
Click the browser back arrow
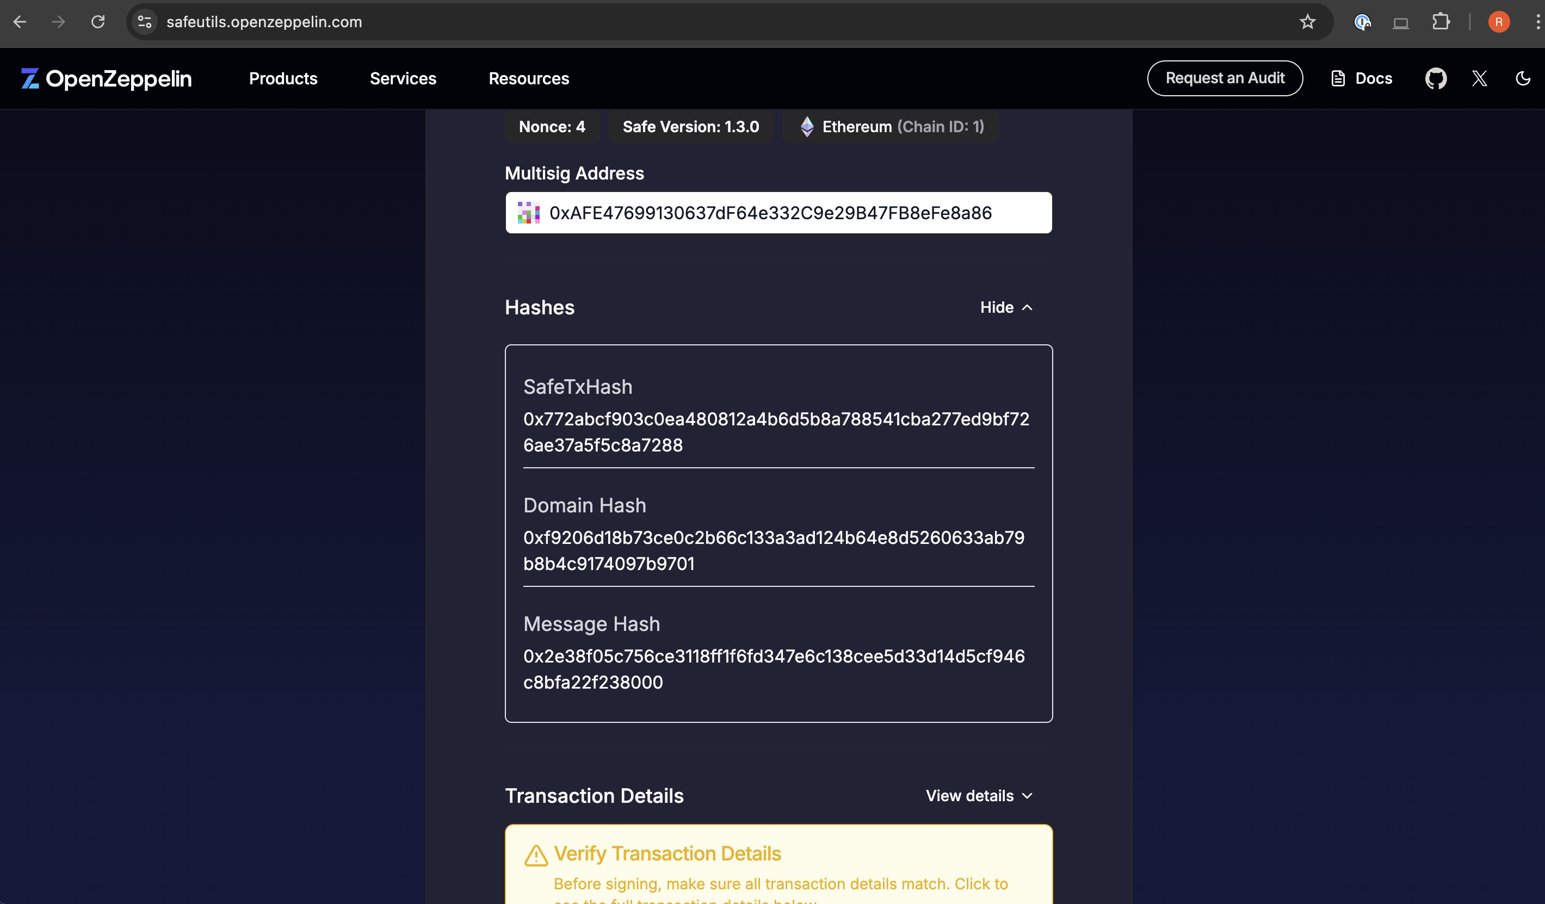[20, 22]
